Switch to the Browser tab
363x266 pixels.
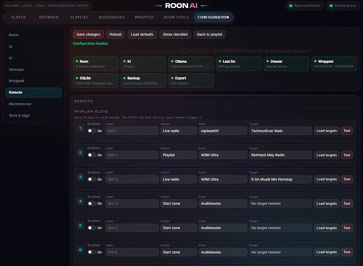pos(49,18)
